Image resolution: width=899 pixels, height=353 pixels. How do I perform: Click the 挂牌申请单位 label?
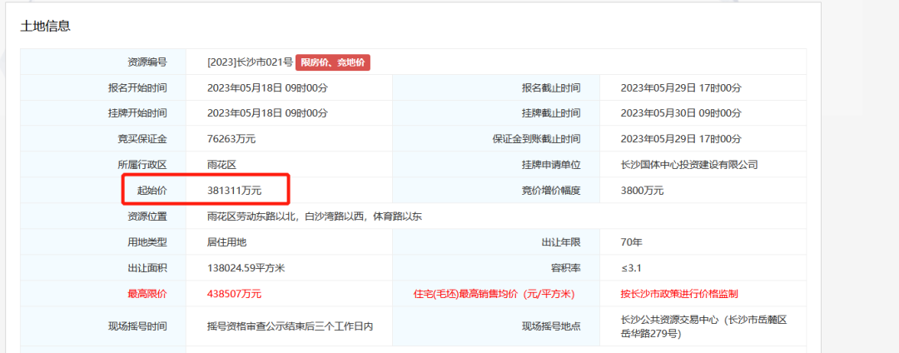click(x=551, y=165)
